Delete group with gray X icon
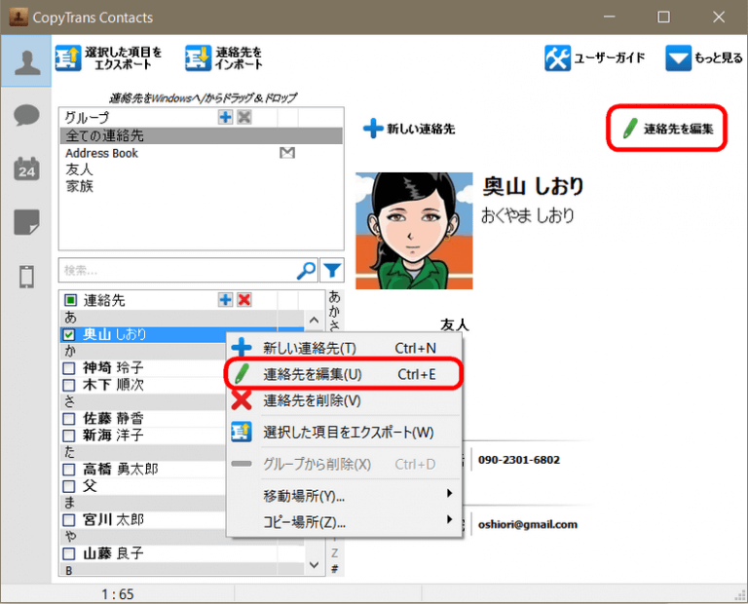 (x=244, y=117)
